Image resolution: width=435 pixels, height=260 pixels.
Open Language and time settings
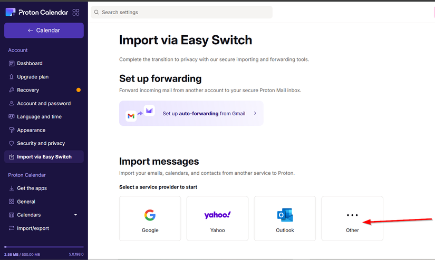[x=44, y=116]
